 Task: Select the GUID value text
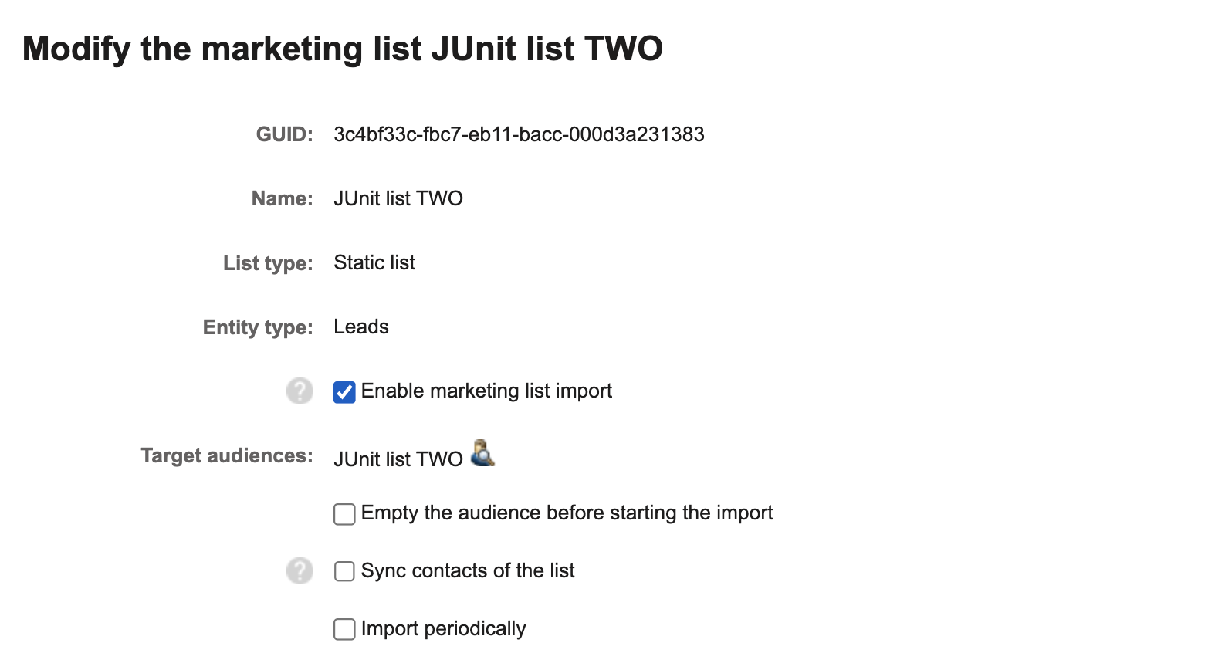point(519,134)
